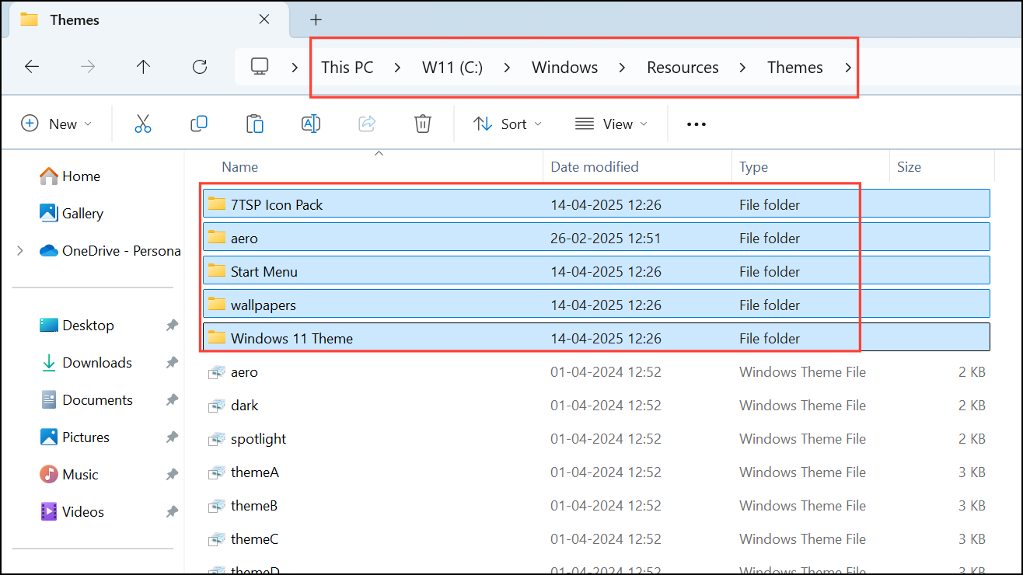Go to Windows breadcrumb segment

tap(564, 68)
